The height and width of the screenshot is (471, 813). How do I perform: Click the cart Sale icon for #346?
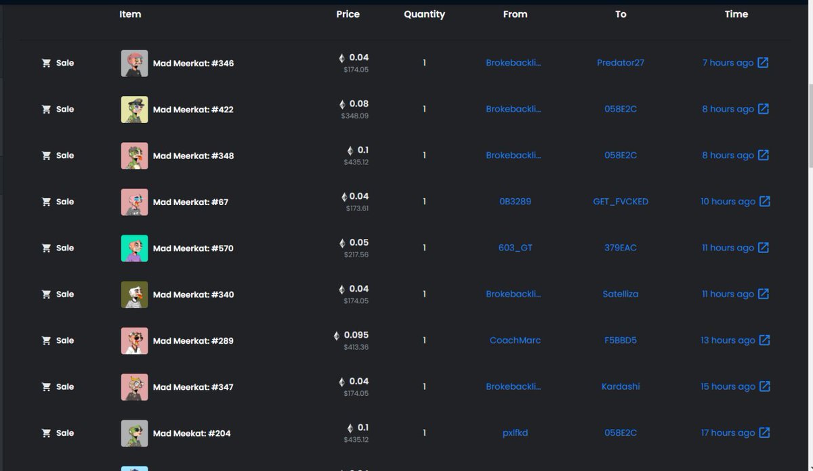coord(46,63)
